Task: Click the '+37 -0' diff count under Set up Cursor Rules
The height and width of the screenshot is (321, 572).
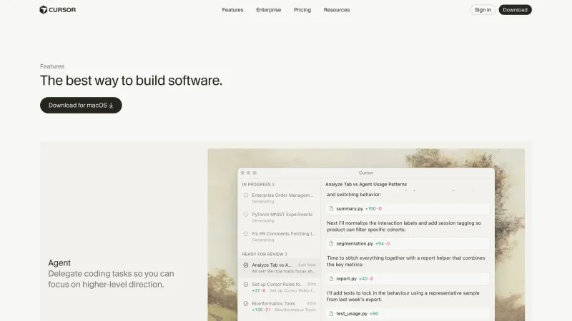Action: pos(259,291)
